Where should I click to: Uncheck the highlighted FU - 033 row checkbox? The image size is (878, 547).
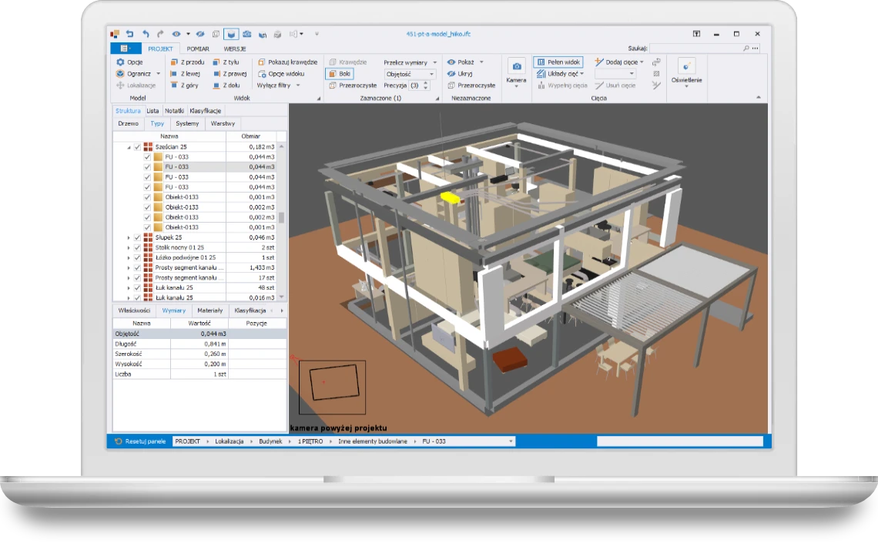[147, 167]
